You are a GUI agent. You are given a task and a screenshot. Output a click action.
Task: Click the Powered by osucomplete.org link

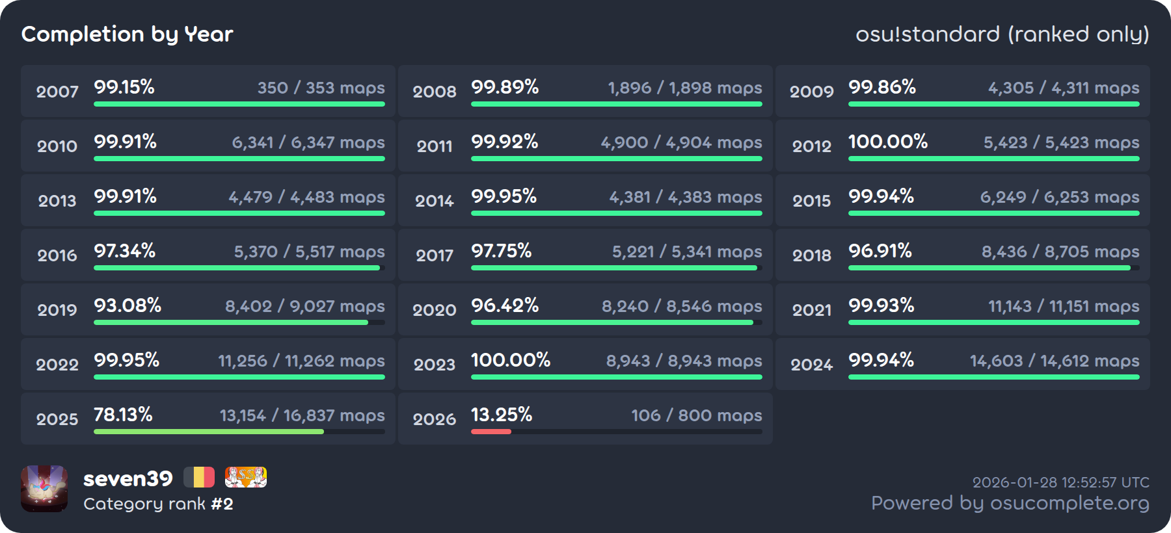pos(1010,503)
